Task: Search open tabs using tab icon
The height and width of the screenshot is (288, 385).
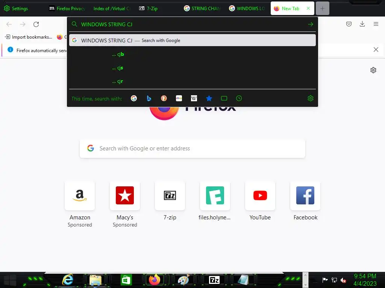Action: tap(224, 99)
